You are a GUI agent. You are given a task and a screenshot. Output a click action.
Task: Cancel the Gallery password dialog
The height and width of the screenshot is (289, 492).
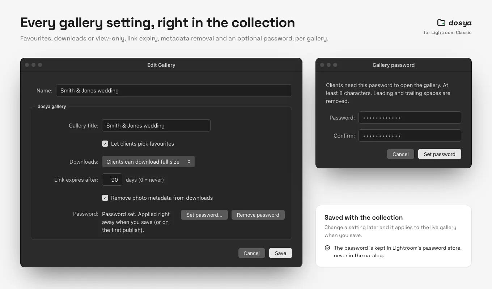(x=400, y=154)
